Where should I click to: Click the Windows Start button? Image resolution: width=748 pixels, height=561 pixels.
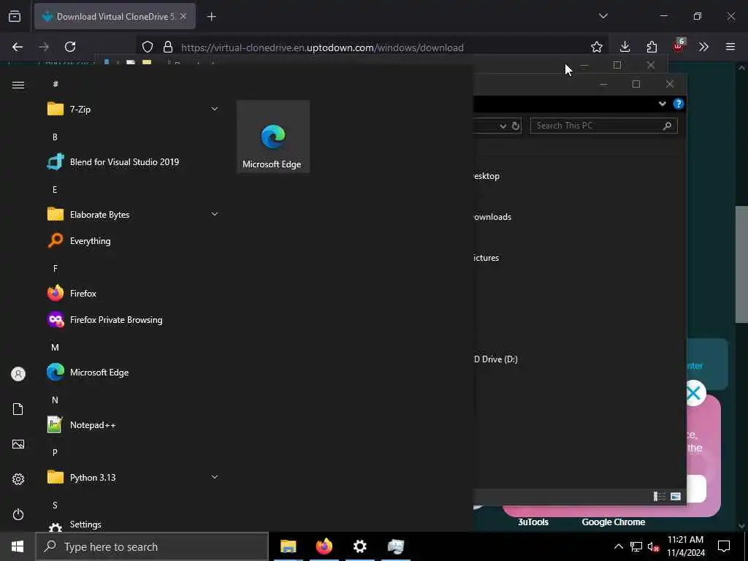[x=18, y=546]
